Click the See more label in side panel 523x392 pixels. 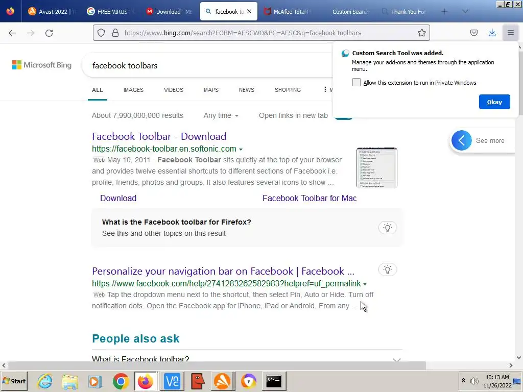coord(490,141)
